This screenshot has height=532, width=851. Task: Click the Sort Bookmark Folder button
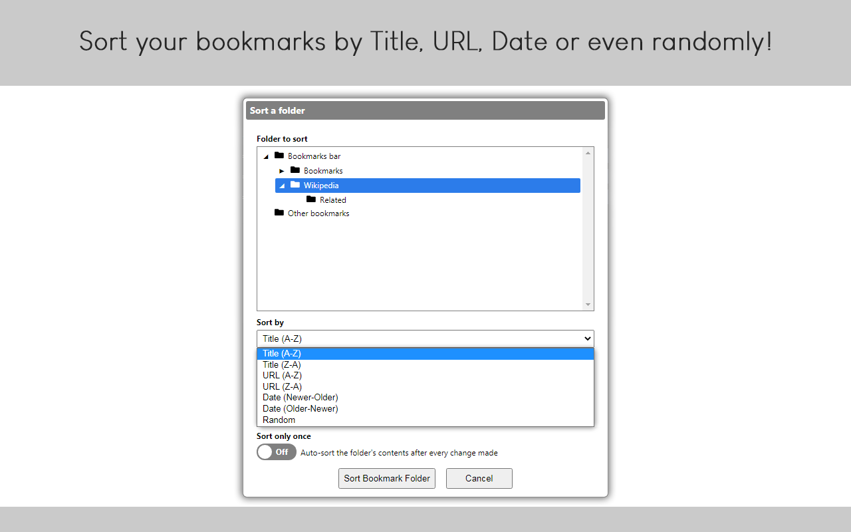(386, 478)
